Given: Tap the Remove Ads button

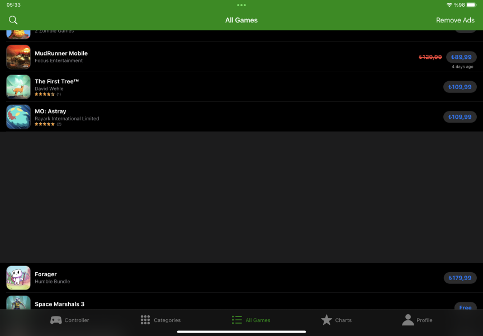Looking at the screenshot, I should pos(455,20).
